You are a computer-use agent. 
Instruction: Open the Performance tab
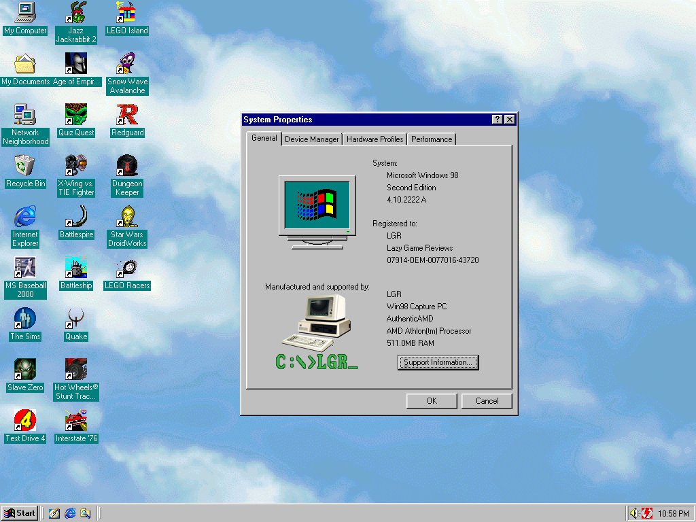(432, 139)
